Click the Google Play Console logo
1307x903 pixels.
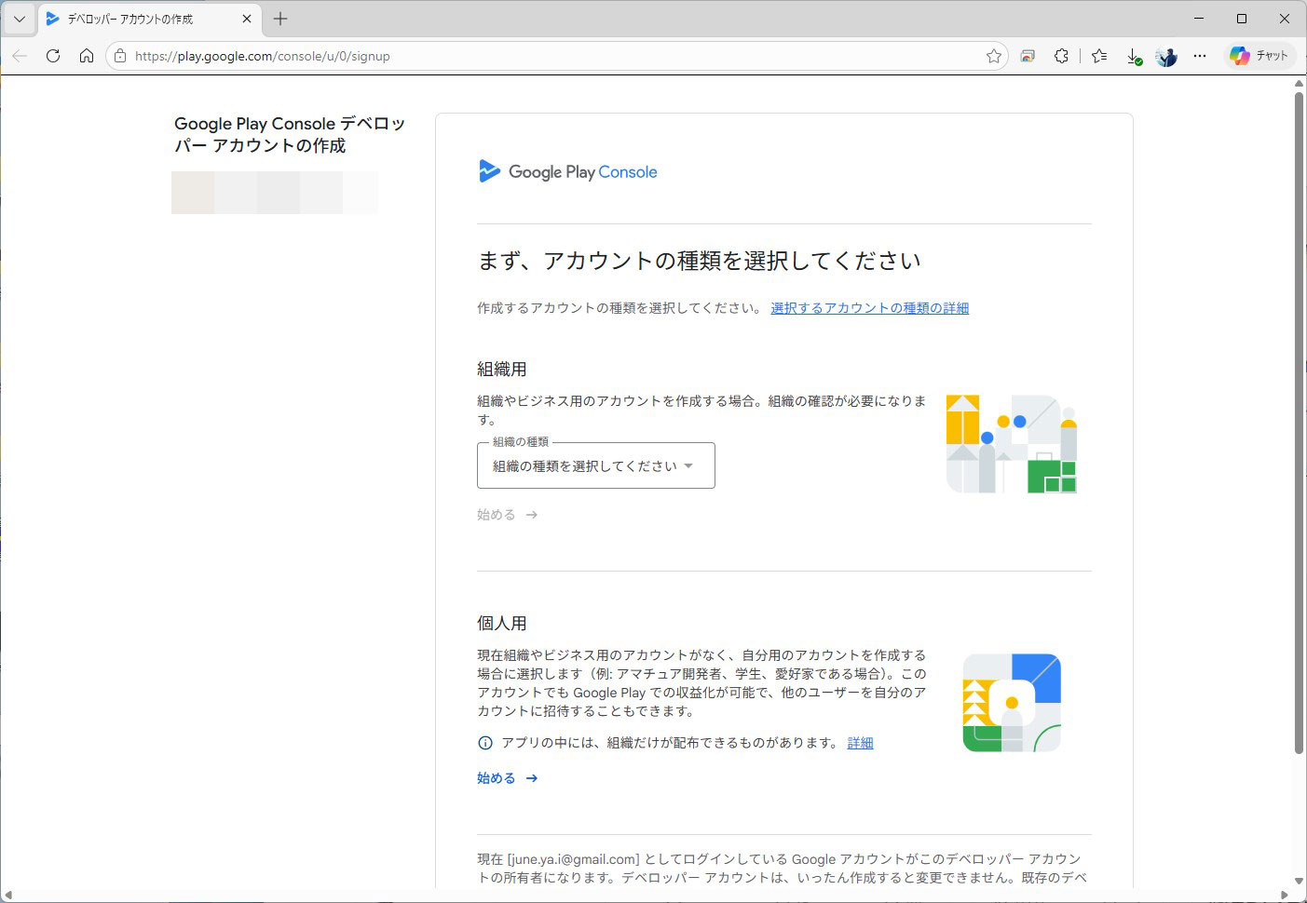pyautogui.click(x=568, y=171)
